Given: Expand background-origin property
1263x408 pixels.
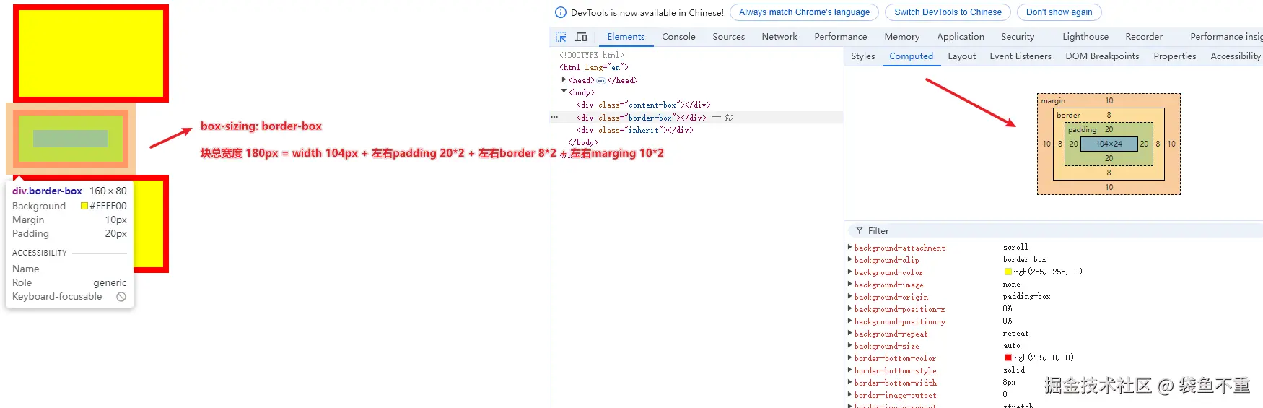Looking at the screenshot, I should [849, 296].
